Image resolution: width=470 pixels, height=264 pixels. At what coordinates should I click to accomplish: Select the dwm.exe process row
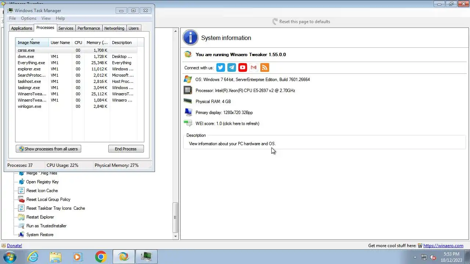point(76,56)
